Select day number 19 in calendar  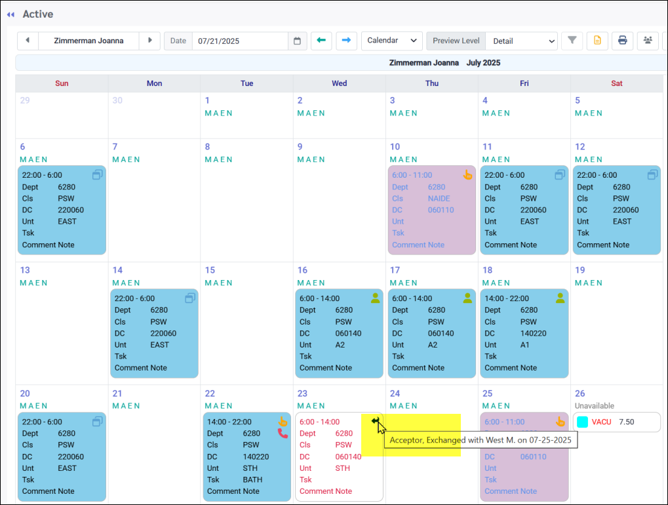(580, 270)
